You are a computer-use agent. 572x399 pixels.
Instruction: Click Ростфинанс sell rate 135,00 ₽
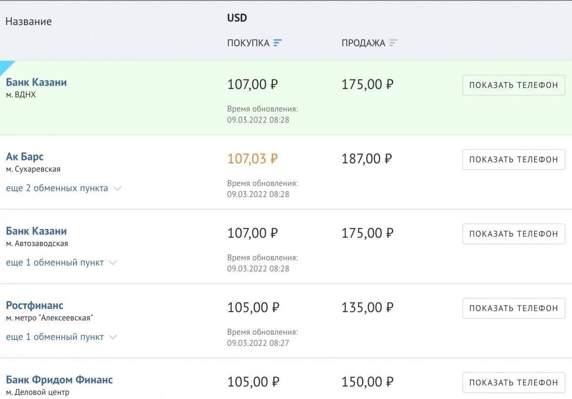(x=368, y=308)
